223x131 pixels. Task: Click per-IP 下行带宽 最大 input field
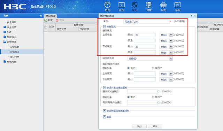click(145, 79)
